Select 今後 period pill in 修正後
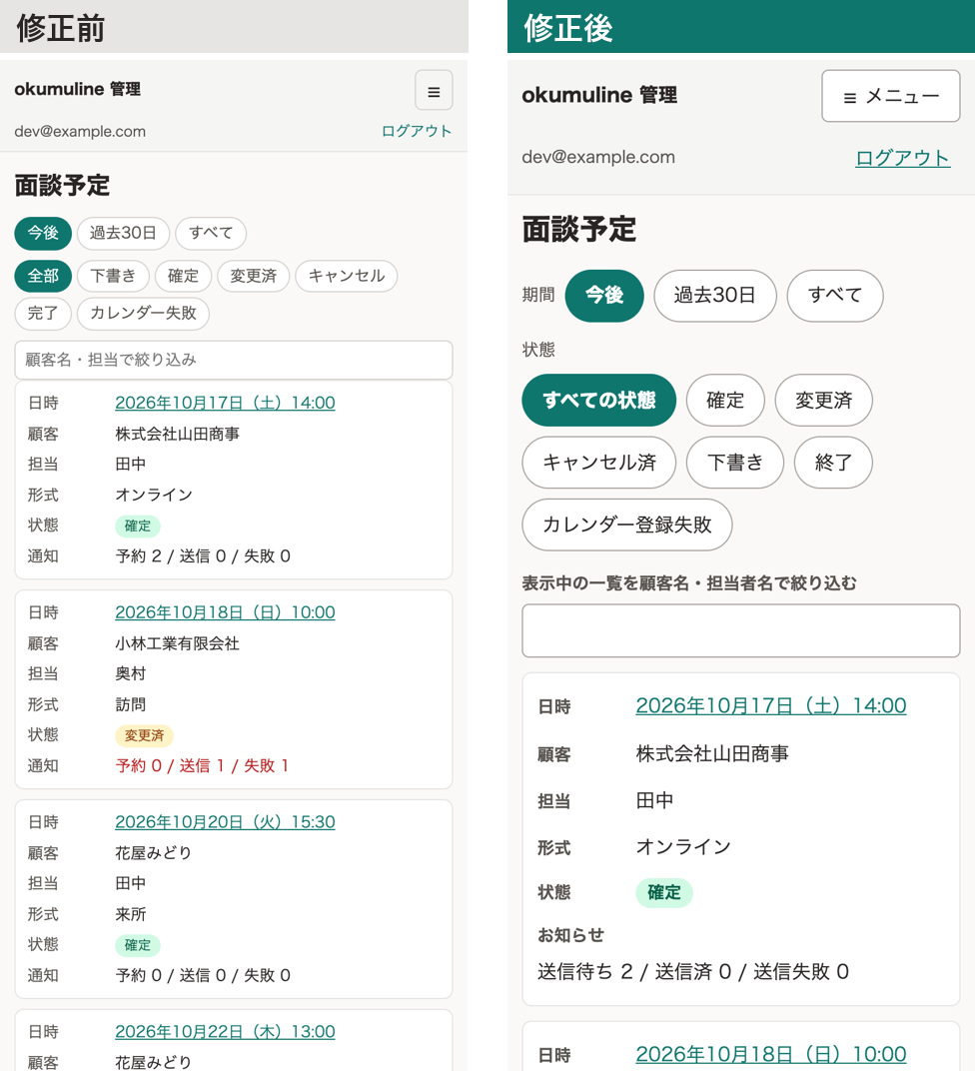Screen dimensions: 975x1071 (x=604, y=296)
